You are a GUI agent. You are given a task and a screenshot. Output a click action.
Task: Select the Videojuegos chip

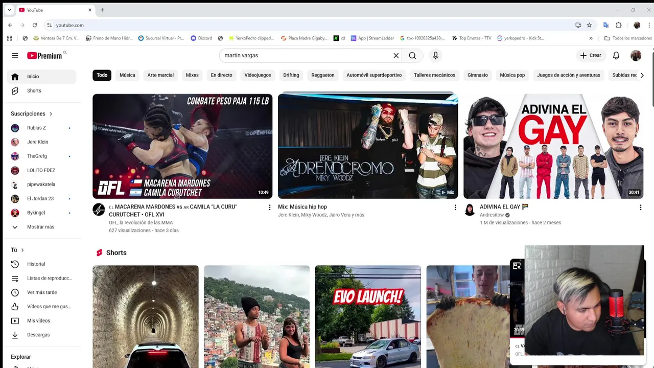[x=258, y=75]
